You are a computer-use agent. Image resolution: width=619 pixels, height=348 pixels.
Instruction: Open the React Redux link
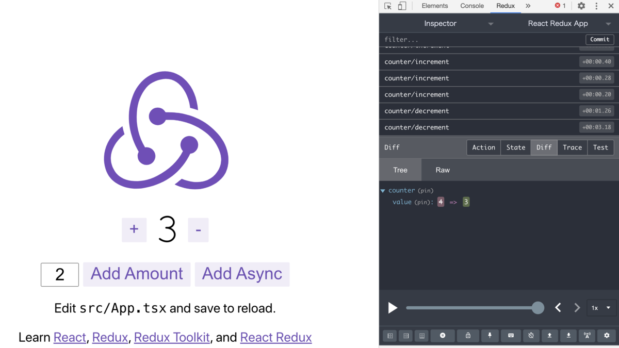(276, 337)
